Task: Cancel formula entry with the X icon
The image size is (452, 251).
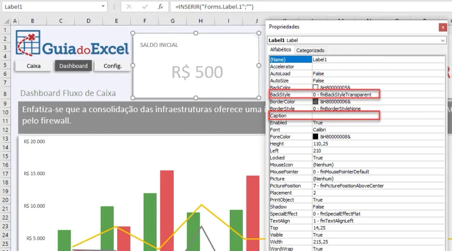Action: (x=129, y=7)
